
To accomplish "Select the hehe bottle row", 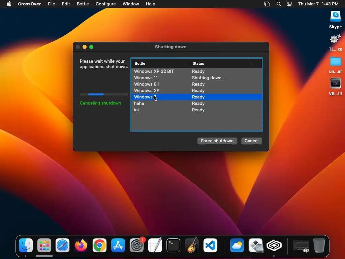I will [196, 103].
